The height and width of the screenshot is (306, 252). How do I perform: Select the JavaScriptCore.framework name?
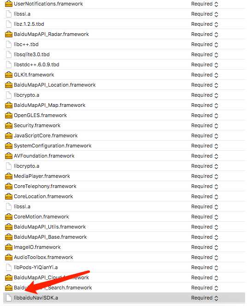[46, 135]
